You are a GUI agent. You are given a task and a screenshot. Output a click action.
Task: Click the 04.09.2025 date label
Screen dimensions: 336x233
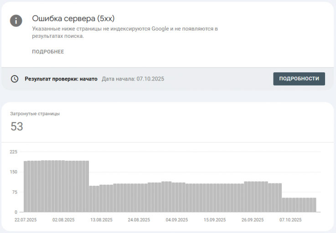pyautogui.click(x=177, y=220)
